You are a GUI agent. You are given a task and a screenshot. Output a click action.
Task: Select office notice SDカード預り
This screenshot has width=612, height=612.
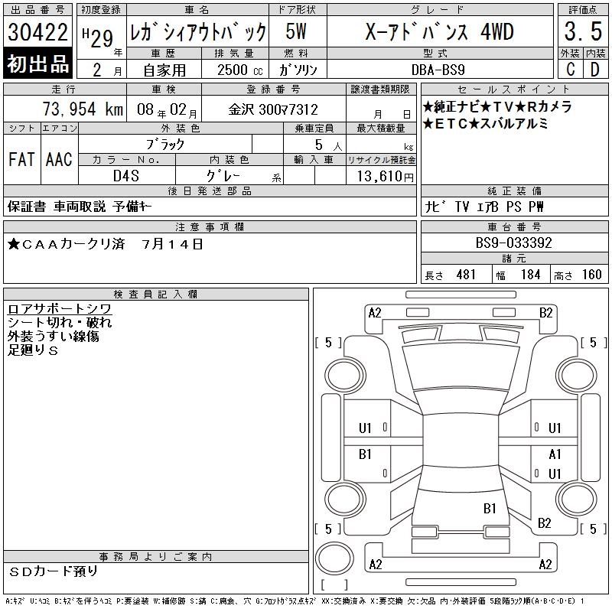click(x=53, y=571)
